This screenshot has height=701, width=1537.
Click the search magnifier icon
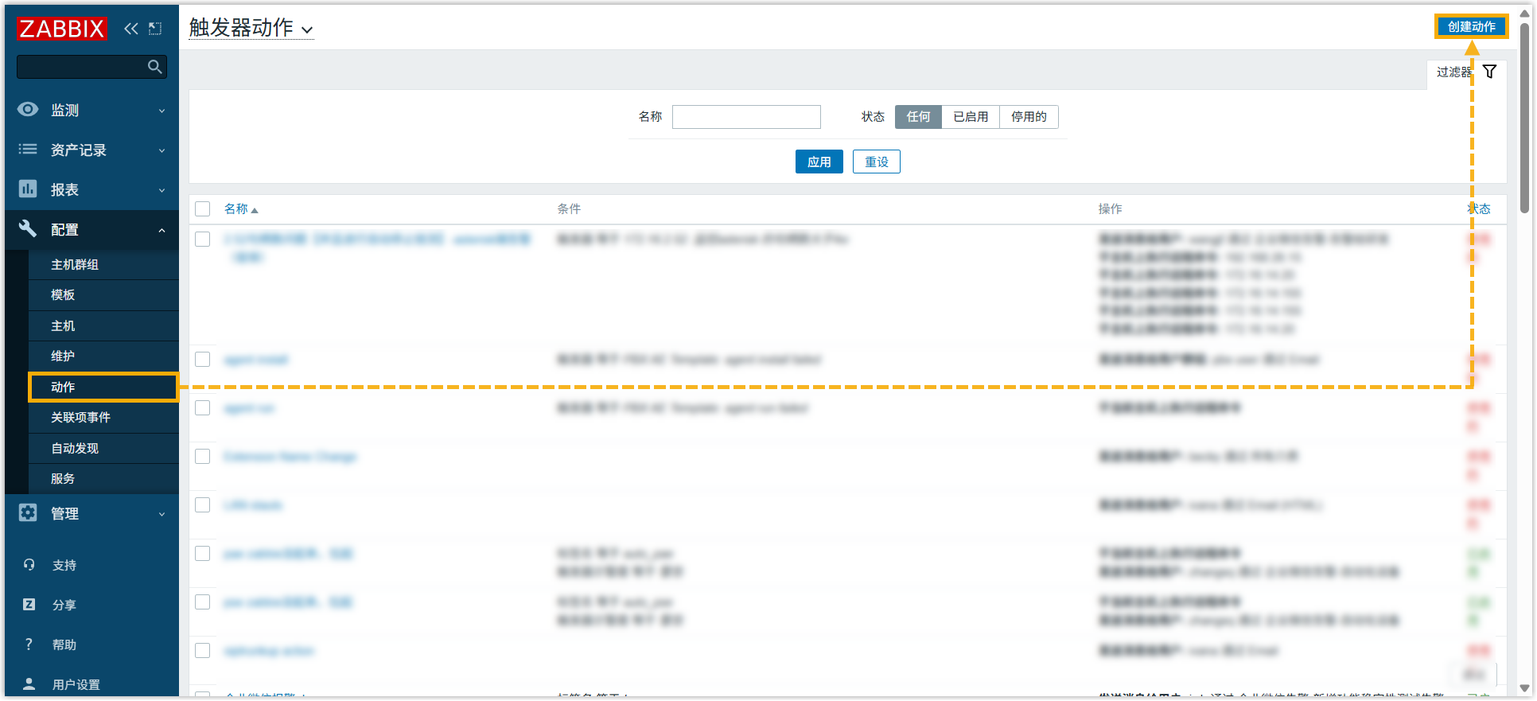155,67
